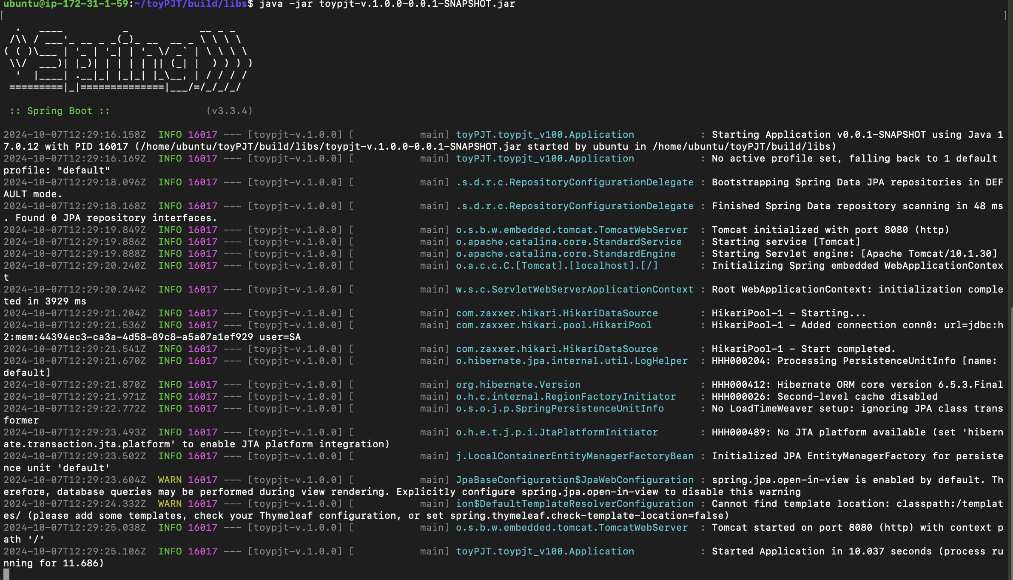Click the java -jar command text
1013x580 pixels.
click(387, 4)
